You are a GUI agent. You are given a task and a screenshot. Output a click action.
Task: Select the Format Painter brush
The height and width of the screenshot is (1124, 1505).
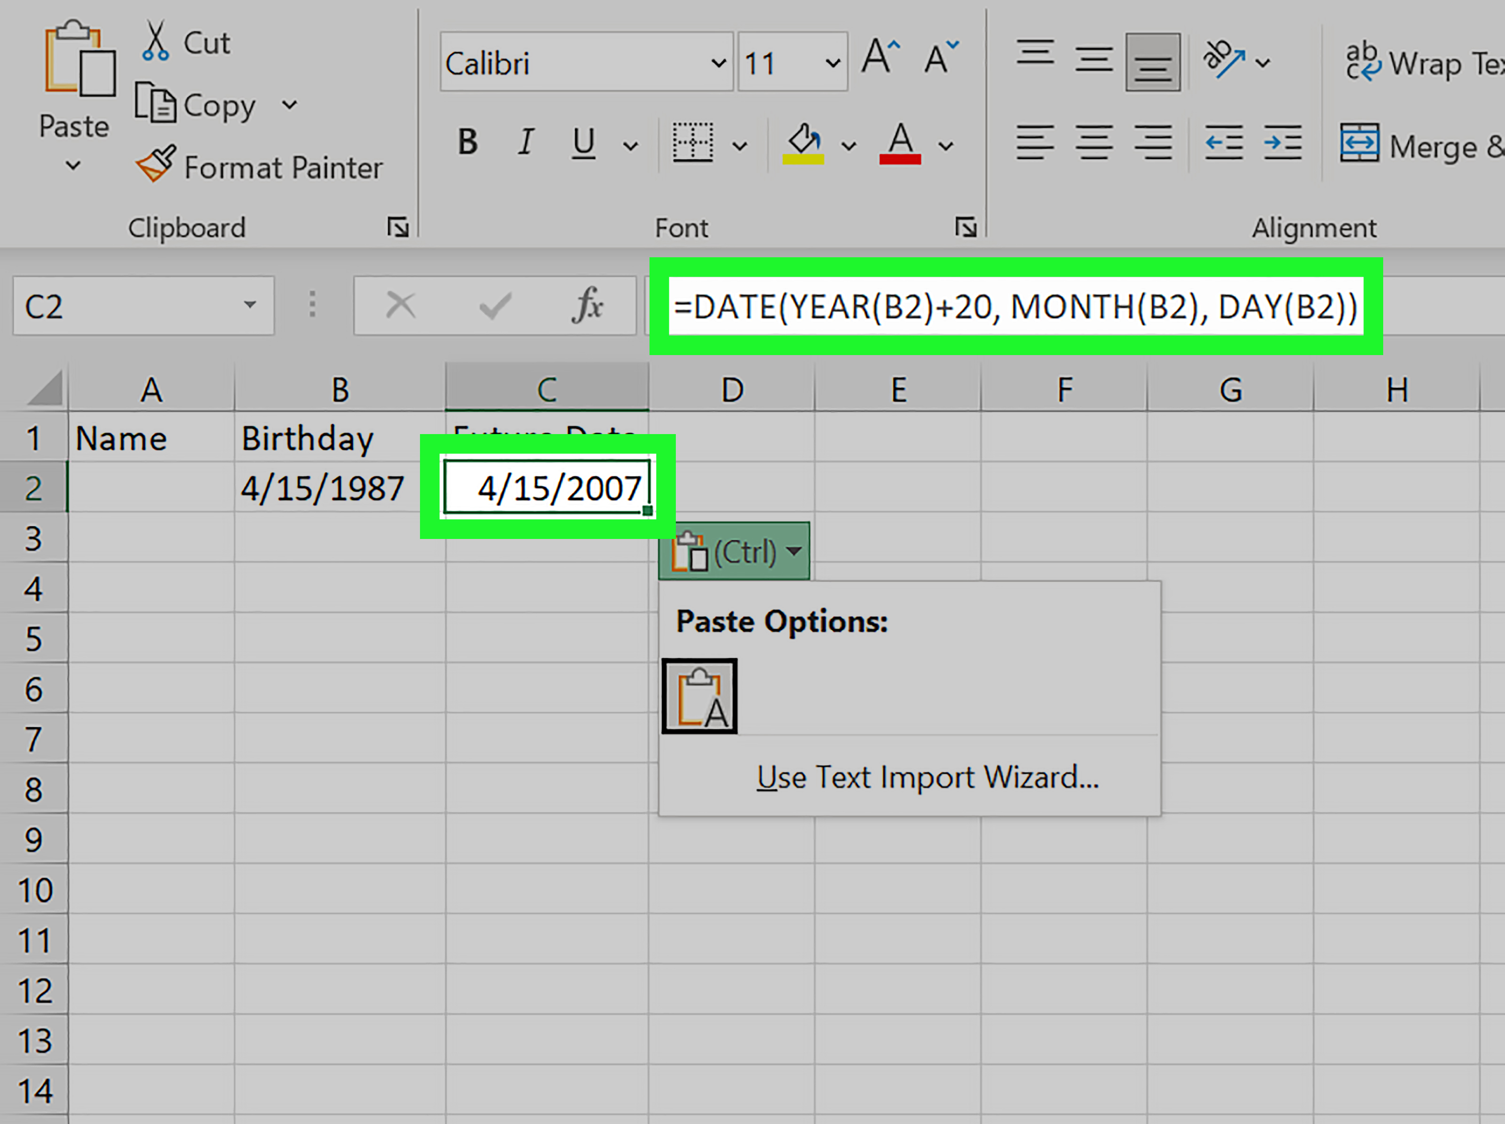coord(157,165)
